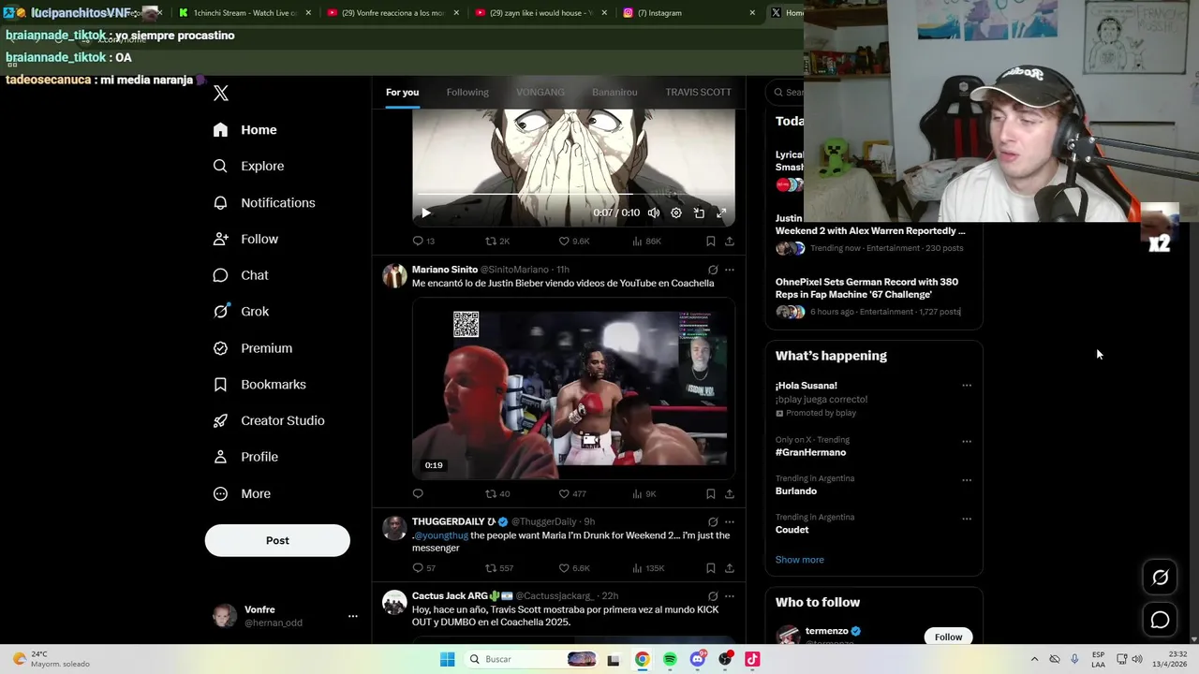Open Bookmarks in the sidebar

coord(259,385)
